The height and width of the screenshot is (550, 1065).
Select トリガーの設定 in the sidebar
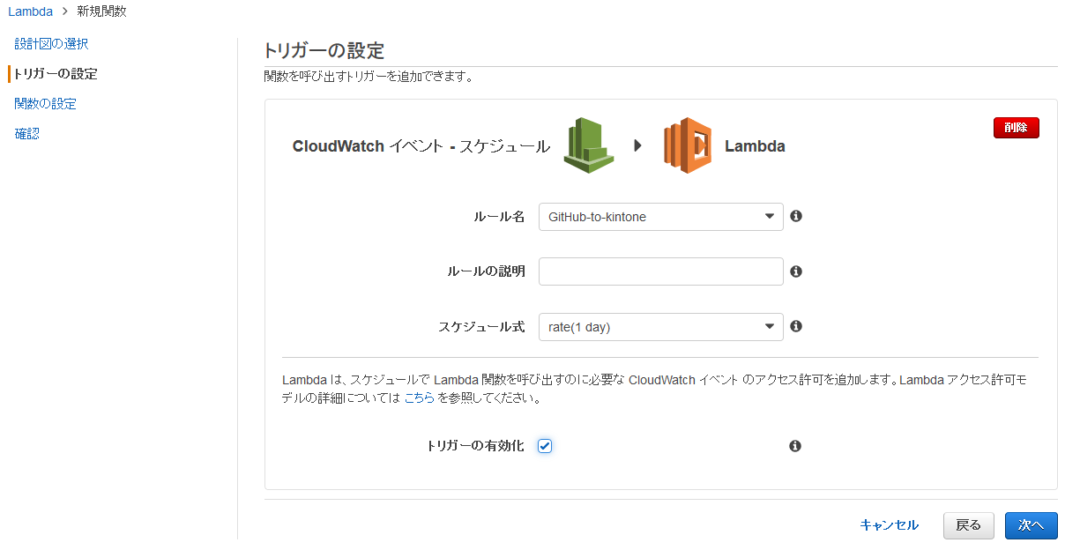[56, 73]
